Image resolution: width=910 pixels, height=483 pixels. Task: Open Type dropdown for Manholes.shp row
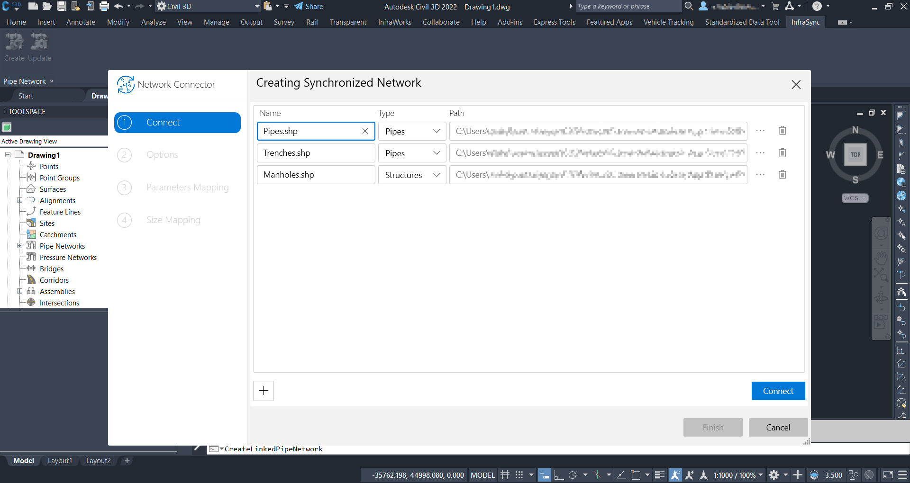click(412, 175)
